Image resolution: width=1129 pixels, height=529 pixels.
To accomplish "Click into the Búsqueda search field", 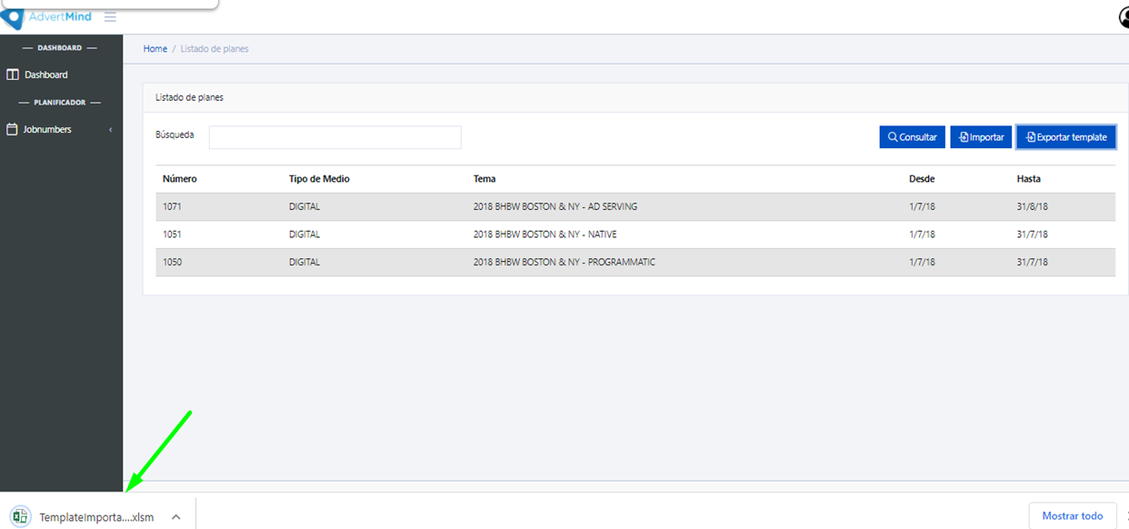I will click(335, 137).
